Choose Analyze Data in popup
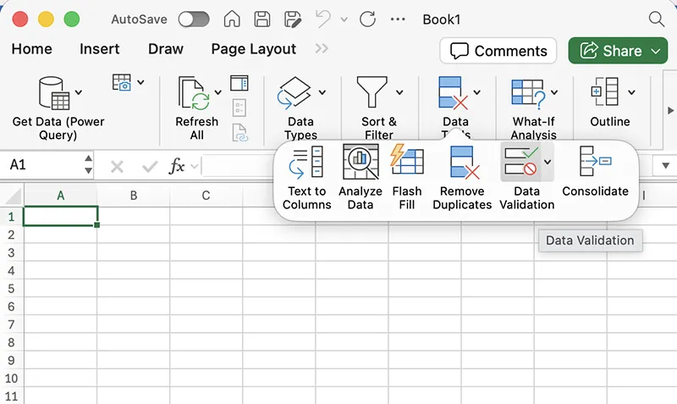677x404 pixels. click(361, 179)
